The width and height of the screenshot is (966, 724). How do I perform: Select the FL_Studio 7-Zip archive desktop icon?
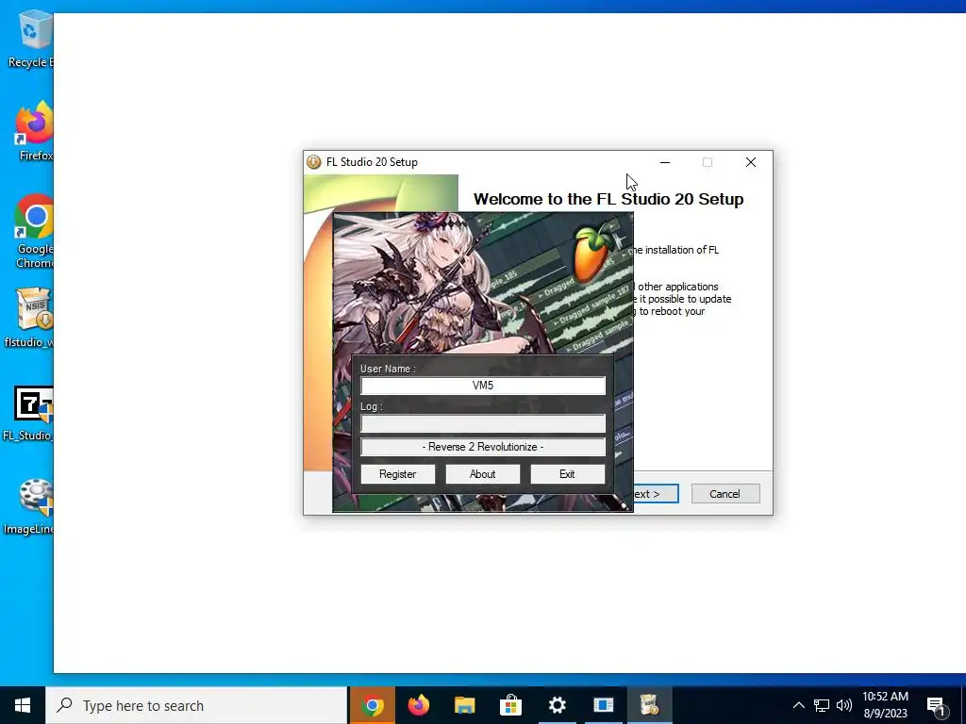click(x=28, y=414)
